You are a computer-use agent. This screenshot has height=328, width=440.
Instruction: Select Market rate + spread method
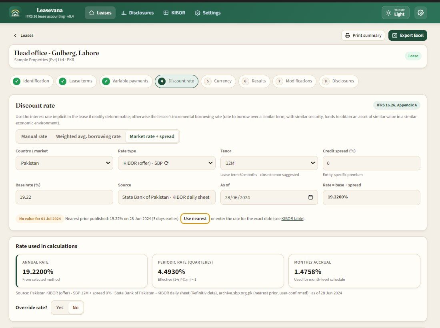click(x=152, y=136)
